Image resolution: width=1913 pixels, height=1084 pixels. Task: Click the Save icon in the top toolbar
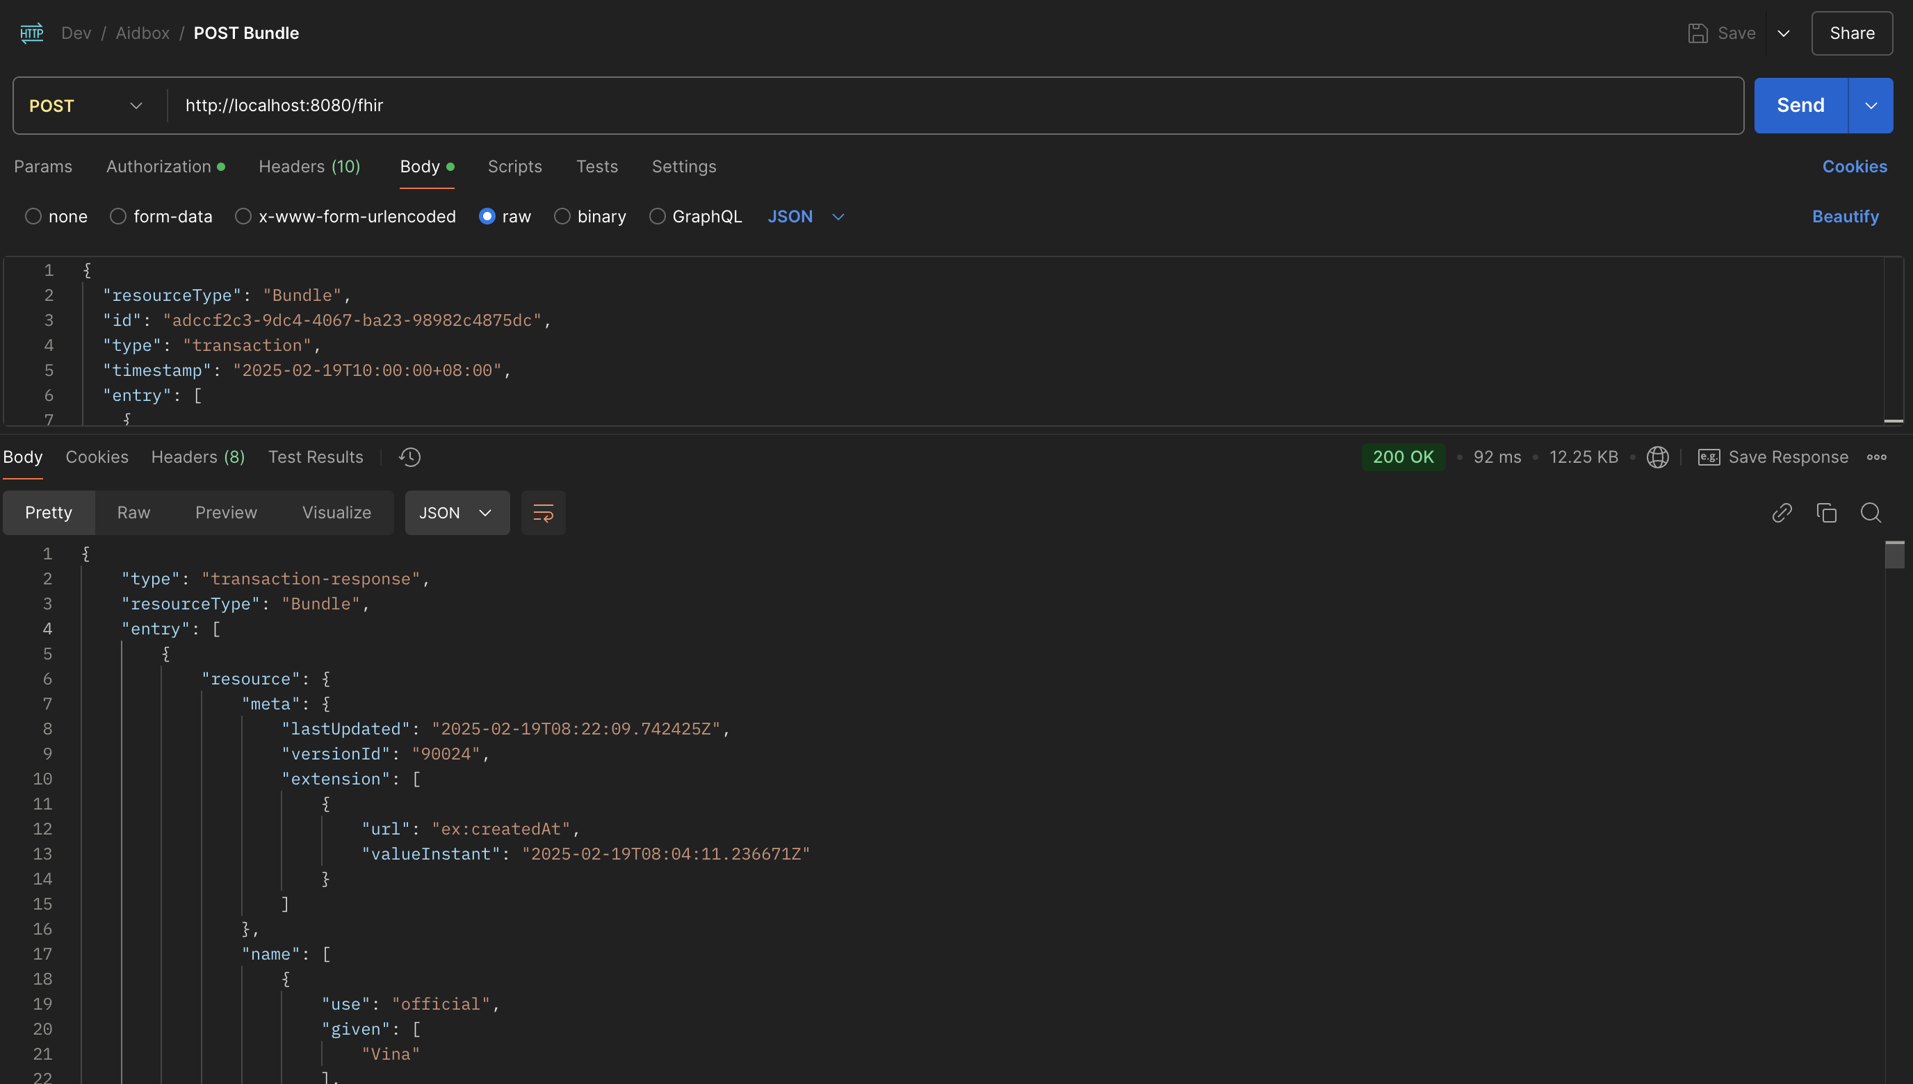point(1698,33)
